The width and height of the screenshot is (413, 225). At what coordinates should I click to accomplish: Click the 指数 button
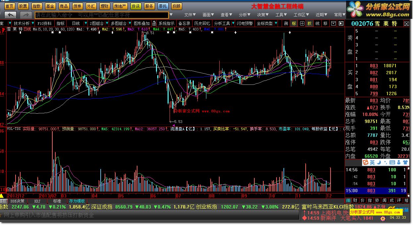pyautogui.click(x=37, y=6)
